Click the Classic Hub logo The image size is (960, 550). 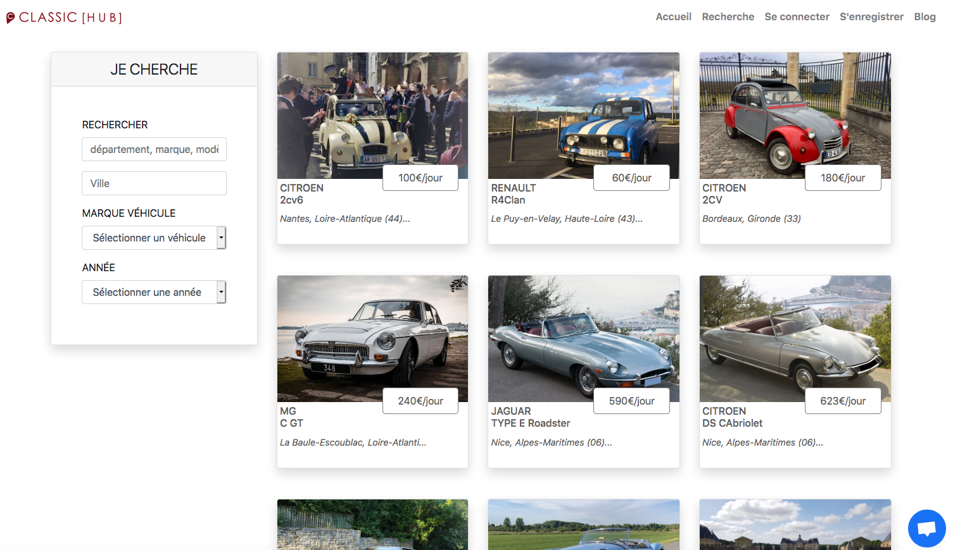64,17
